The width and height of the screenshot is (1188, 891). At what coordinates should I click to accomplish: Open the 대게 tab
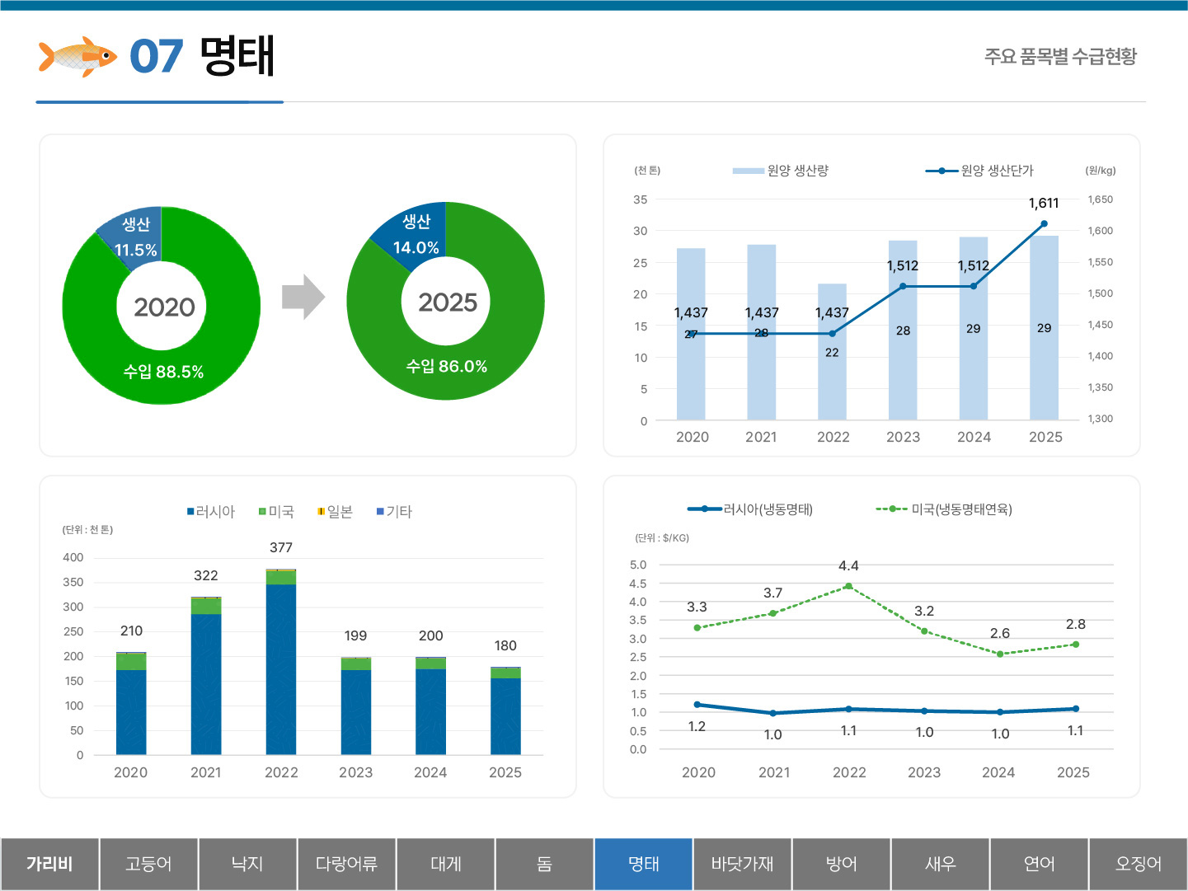(x=445, y=864)
